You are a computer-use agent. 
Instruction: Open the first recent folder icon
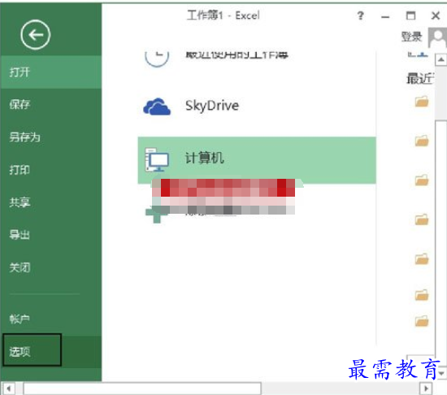422,102
